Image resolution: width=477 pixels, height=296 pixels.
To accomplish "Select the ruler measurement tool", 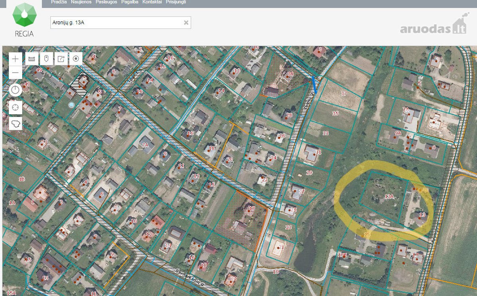I will tap(32, 59).
